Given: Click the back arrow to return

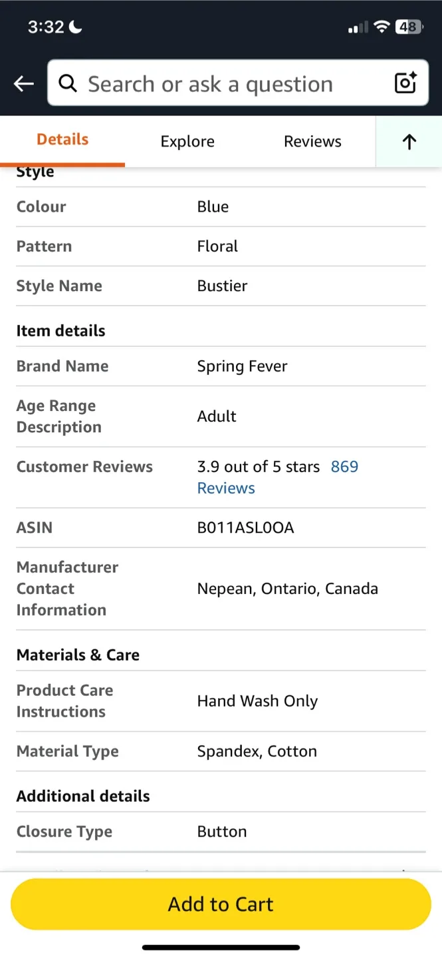Looking at the screenshot, I should (x=23, y=83).
